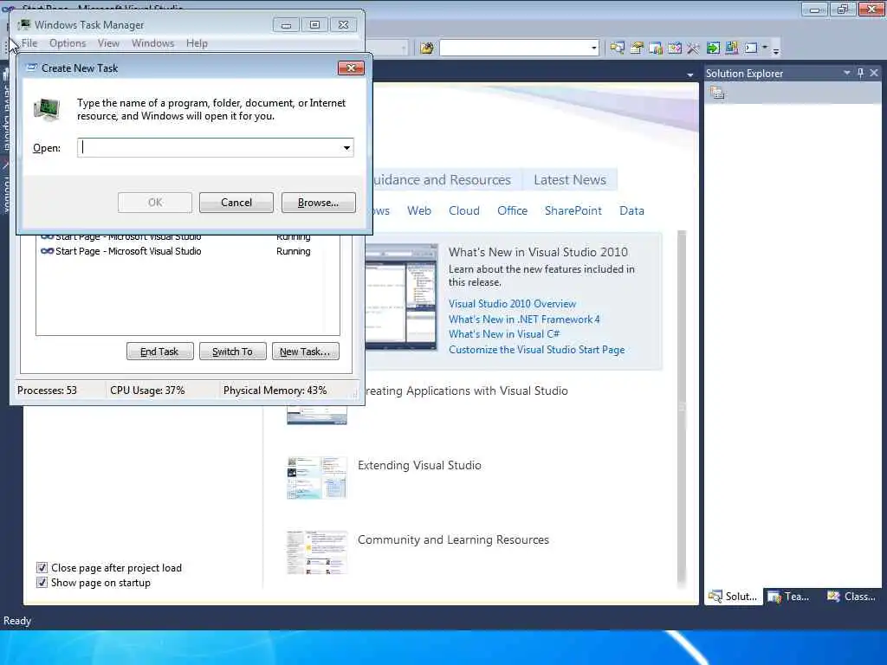Open the Solution Explorer window position dropdown
This screenshot has height=665, width=887.
click(846, 73)
